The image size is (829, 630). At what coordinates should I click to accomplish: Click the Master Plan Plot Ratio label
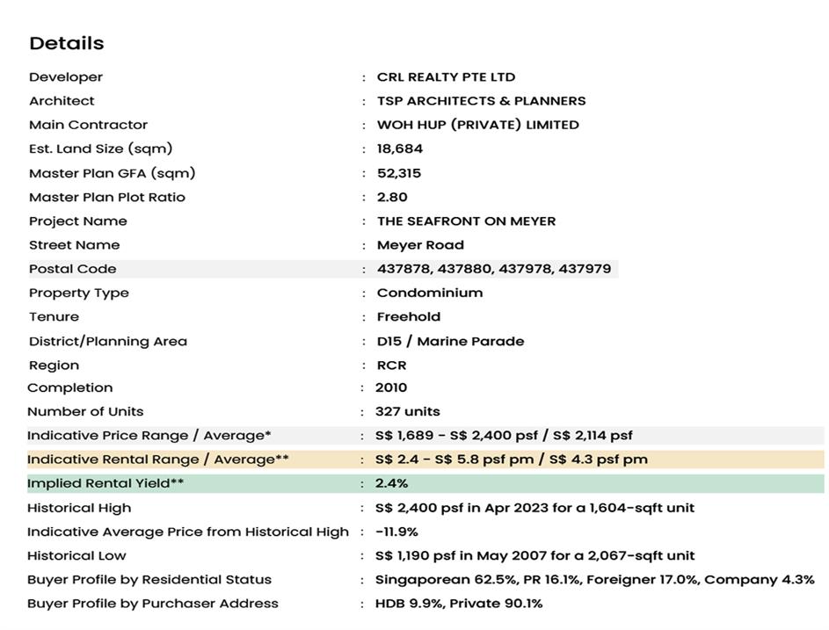(107, 197)
